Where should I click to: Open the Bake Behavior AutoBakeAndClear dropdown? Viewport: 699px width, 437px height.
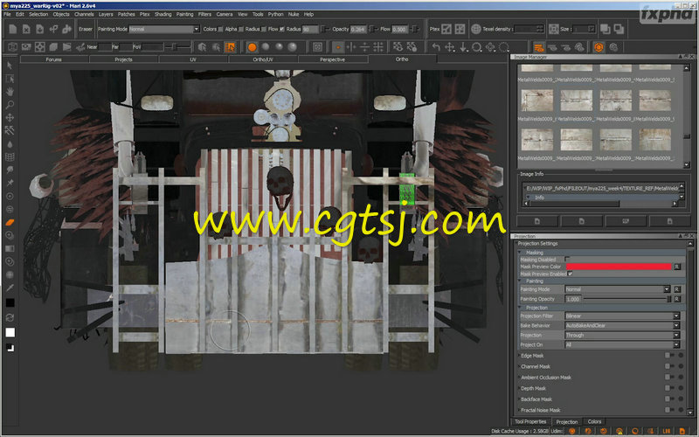coord(622,325)
